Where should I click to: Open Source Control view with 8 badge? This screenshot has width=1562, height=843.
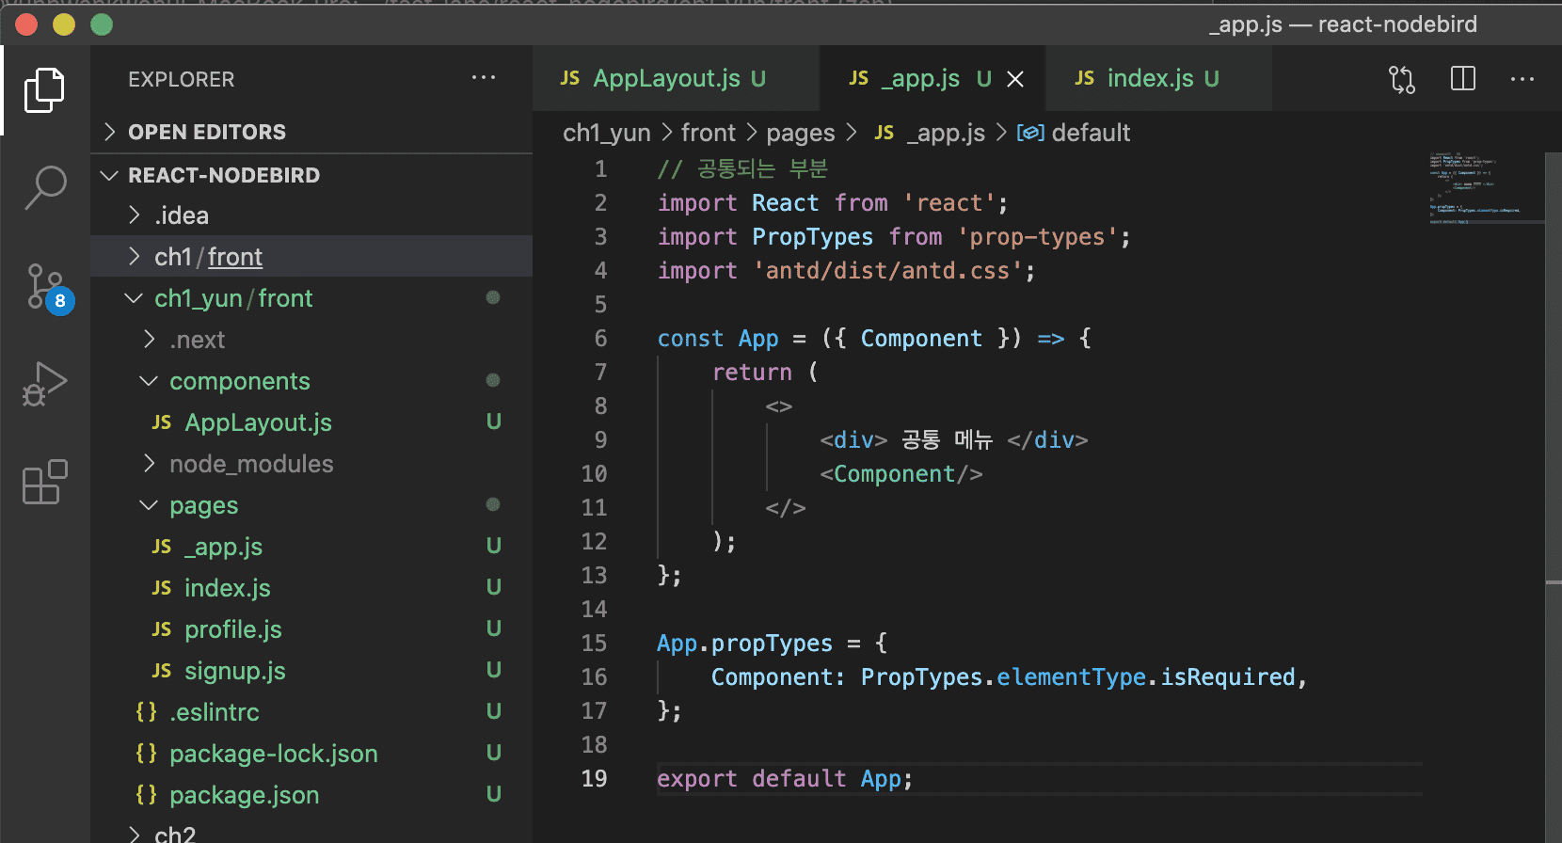44,287
